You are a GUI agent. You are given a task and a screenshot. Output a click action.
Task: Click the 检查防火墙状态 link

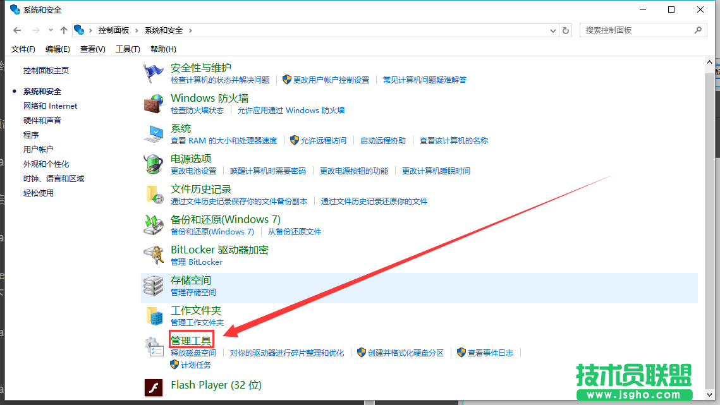pyautogui.click(x=197, y=110)
